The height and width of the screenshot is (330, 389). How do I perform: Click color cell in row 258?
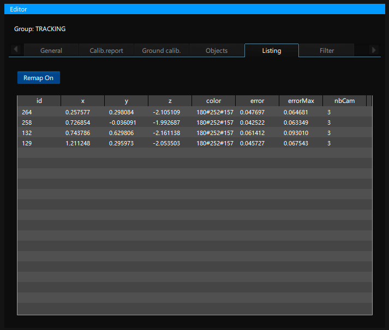click(215, 123)
